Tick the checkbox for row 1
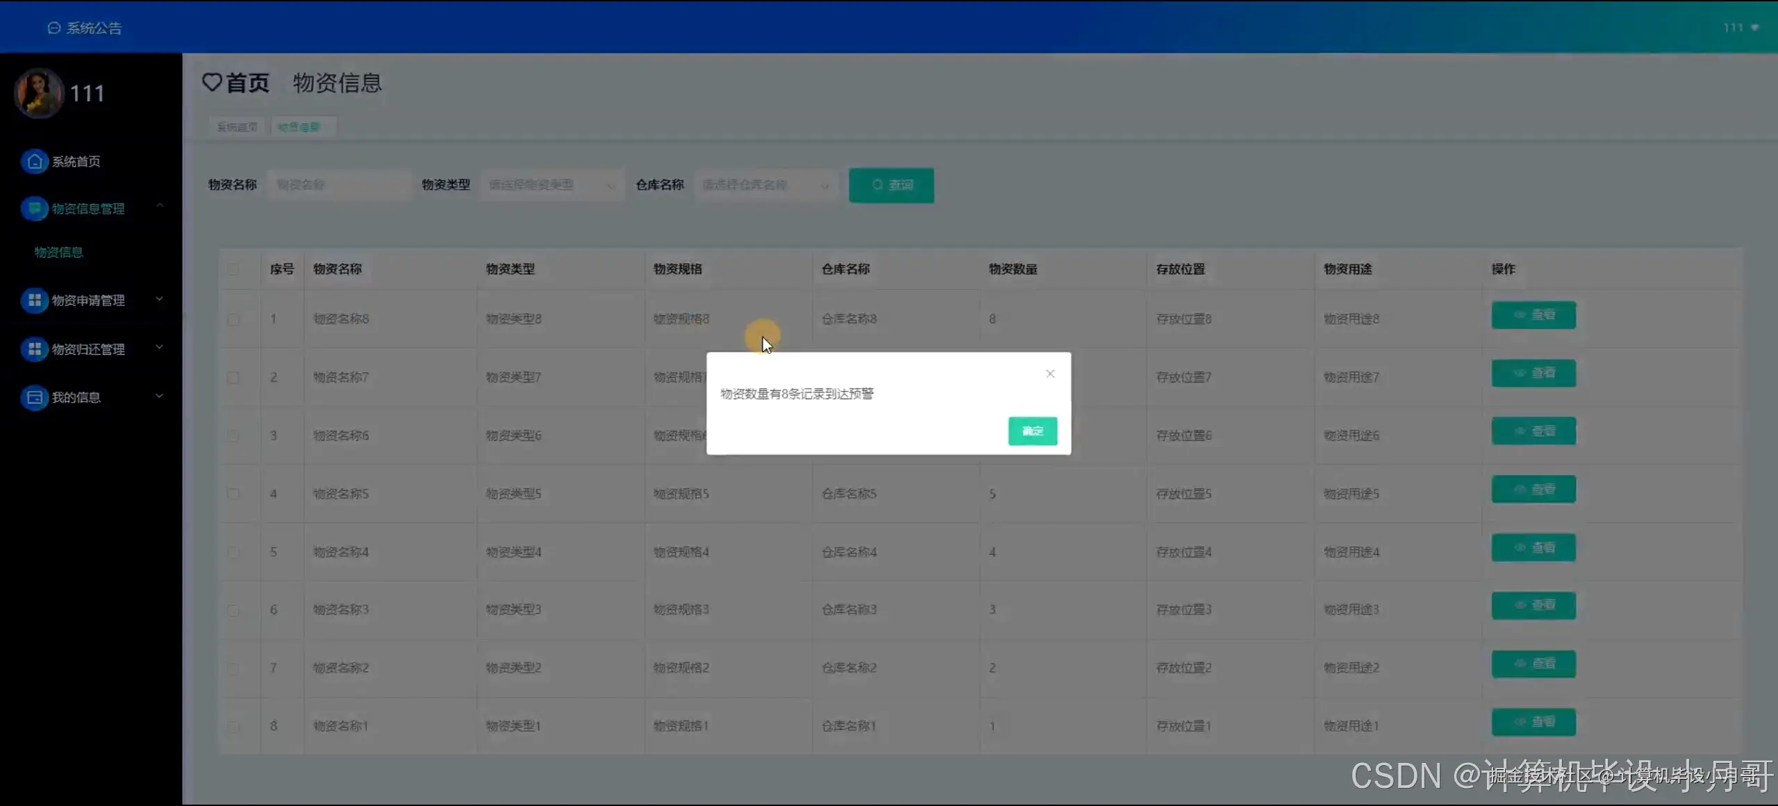The image size is (1778, 806). tap(233, 319)
